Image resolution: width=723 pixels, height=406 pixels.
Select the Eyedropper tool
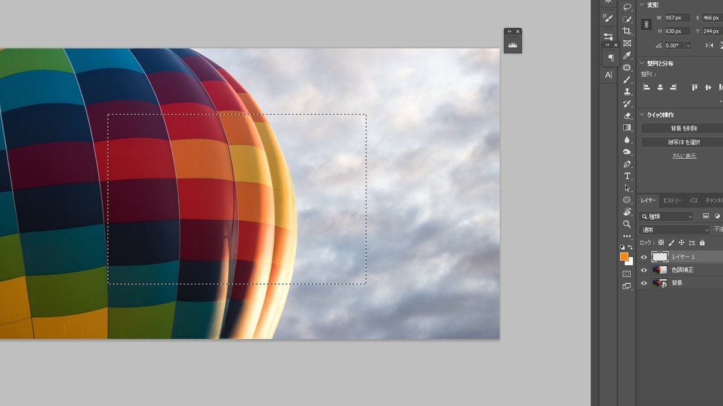pyautogui.click(x=627, y=55)
